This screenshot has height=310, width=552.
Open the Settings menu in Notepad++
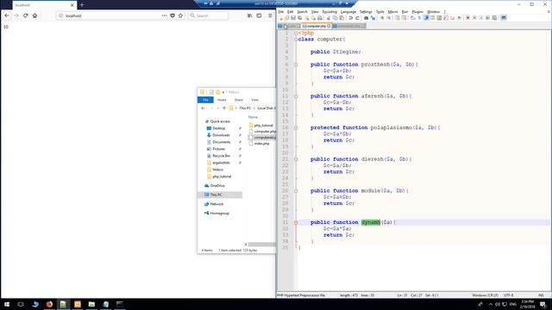tap(366, 11)
